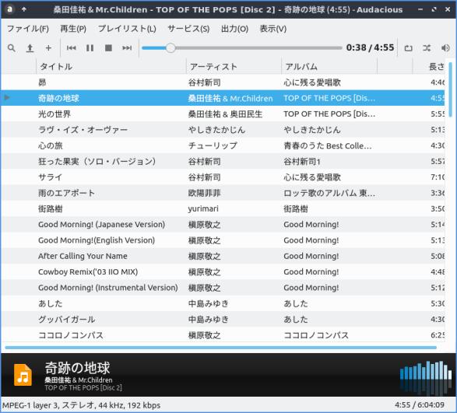Select Good Morning! (Instrumental Version)
This screenshot has width=457, height=413.
click(108, 288)
